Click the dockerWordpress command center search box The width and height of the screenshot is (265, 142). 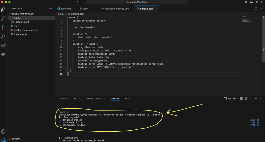point(138,2)
